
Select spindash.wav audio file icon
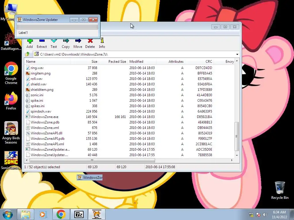[x=28, y=111]
